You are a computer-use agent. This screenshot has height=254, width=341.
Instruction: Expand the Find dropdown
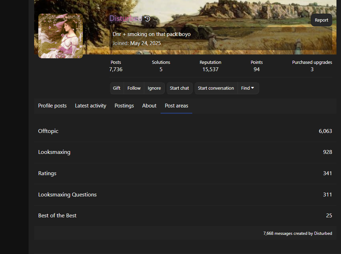pyautogui.click(x=248, y=88)
